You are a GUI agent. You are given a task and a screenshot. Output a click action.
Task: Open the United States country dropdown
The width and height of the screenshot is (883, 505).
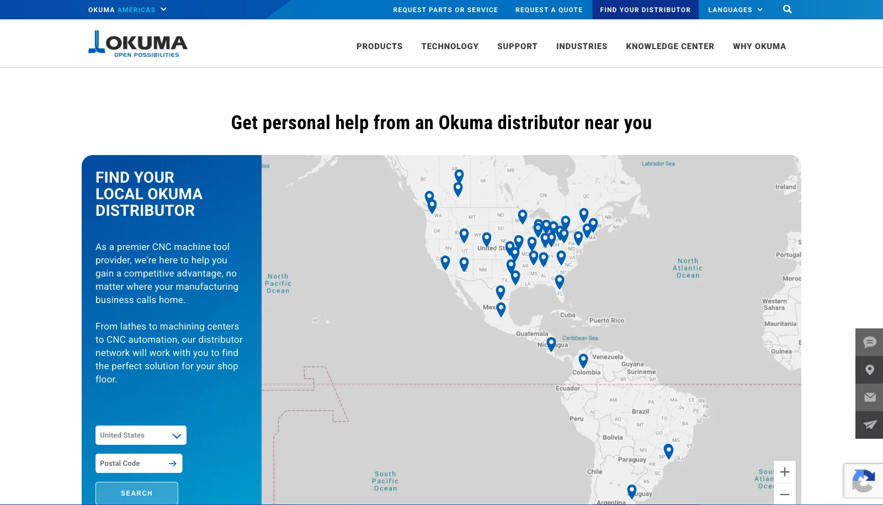(x=141, y=435)
